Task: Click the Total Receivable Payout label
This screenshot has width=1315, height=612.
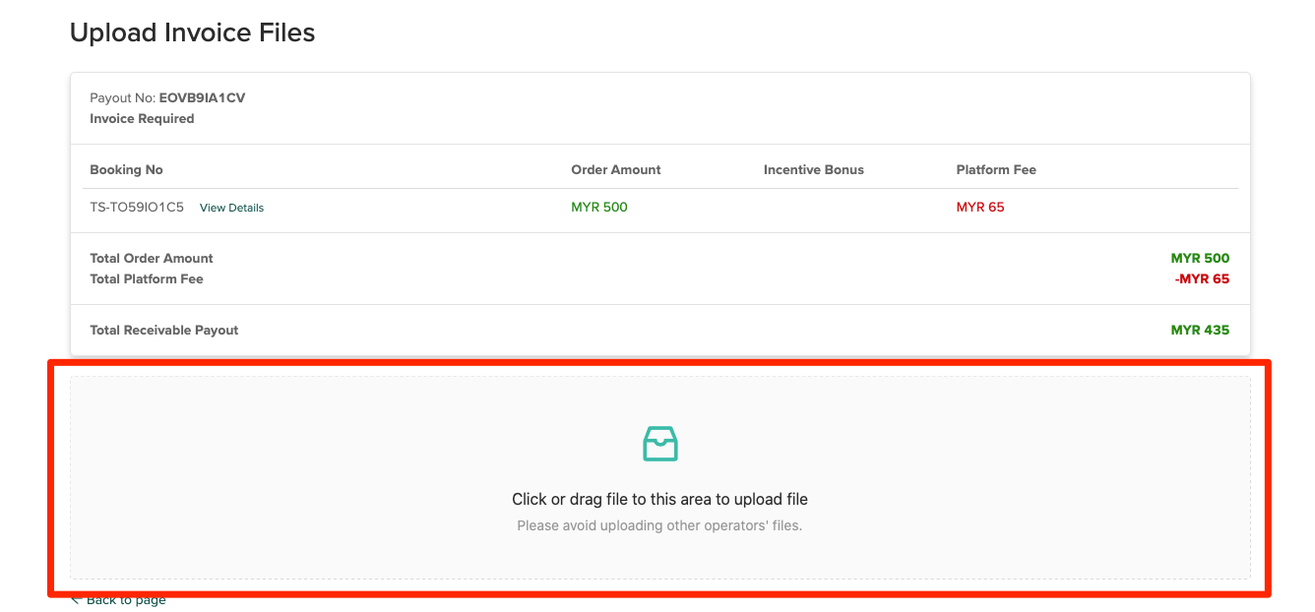Action: point(164,330)
